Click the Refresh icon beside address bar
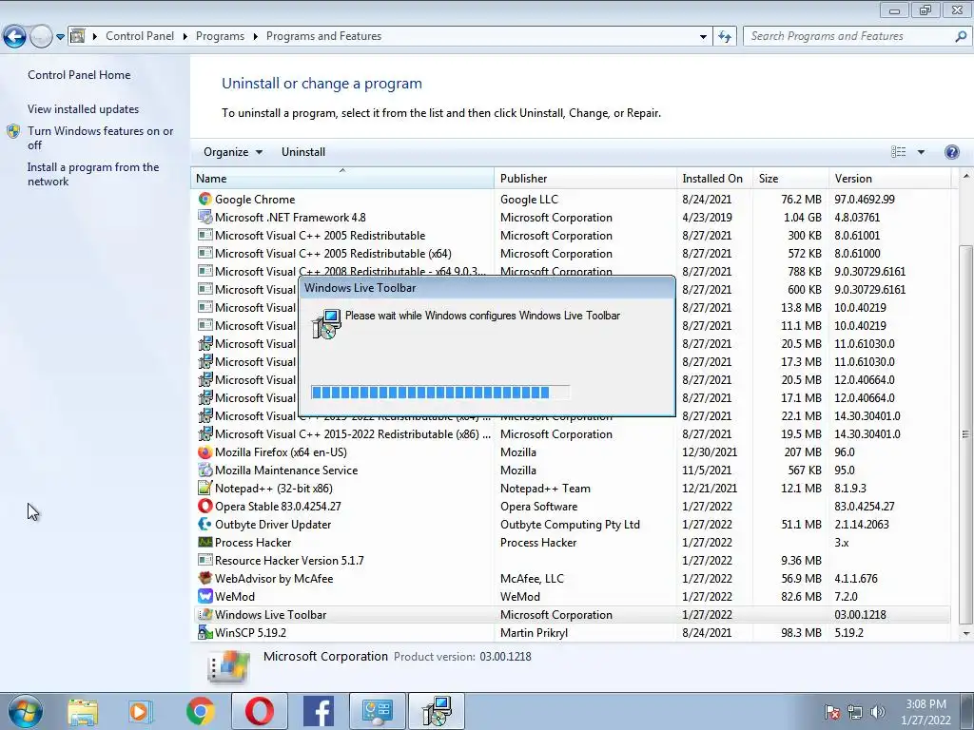Image resolution: width=974 pixels, height=730 pixels. coord(724,36)
